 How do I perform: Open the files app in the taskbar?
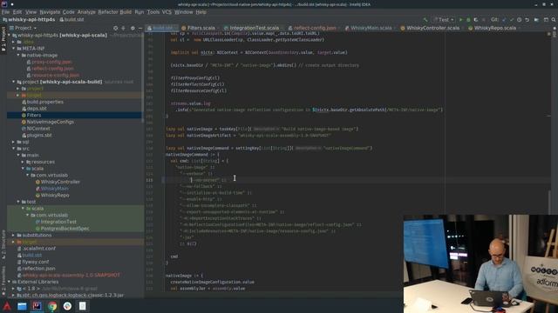tap(22, 306)
